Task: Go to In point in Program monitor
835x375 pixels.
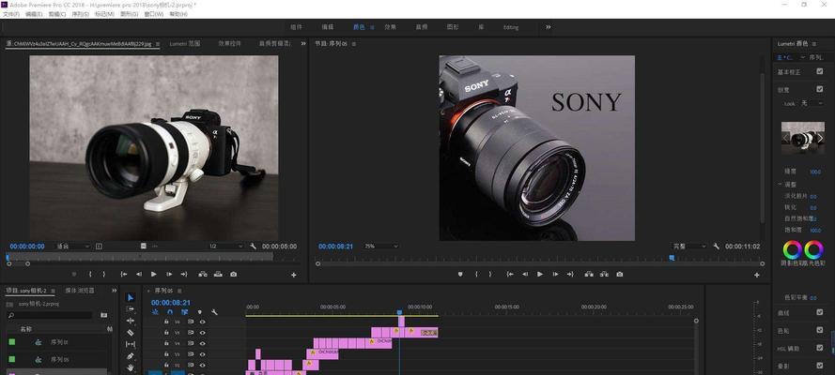Action: click(x=510, y=274)
